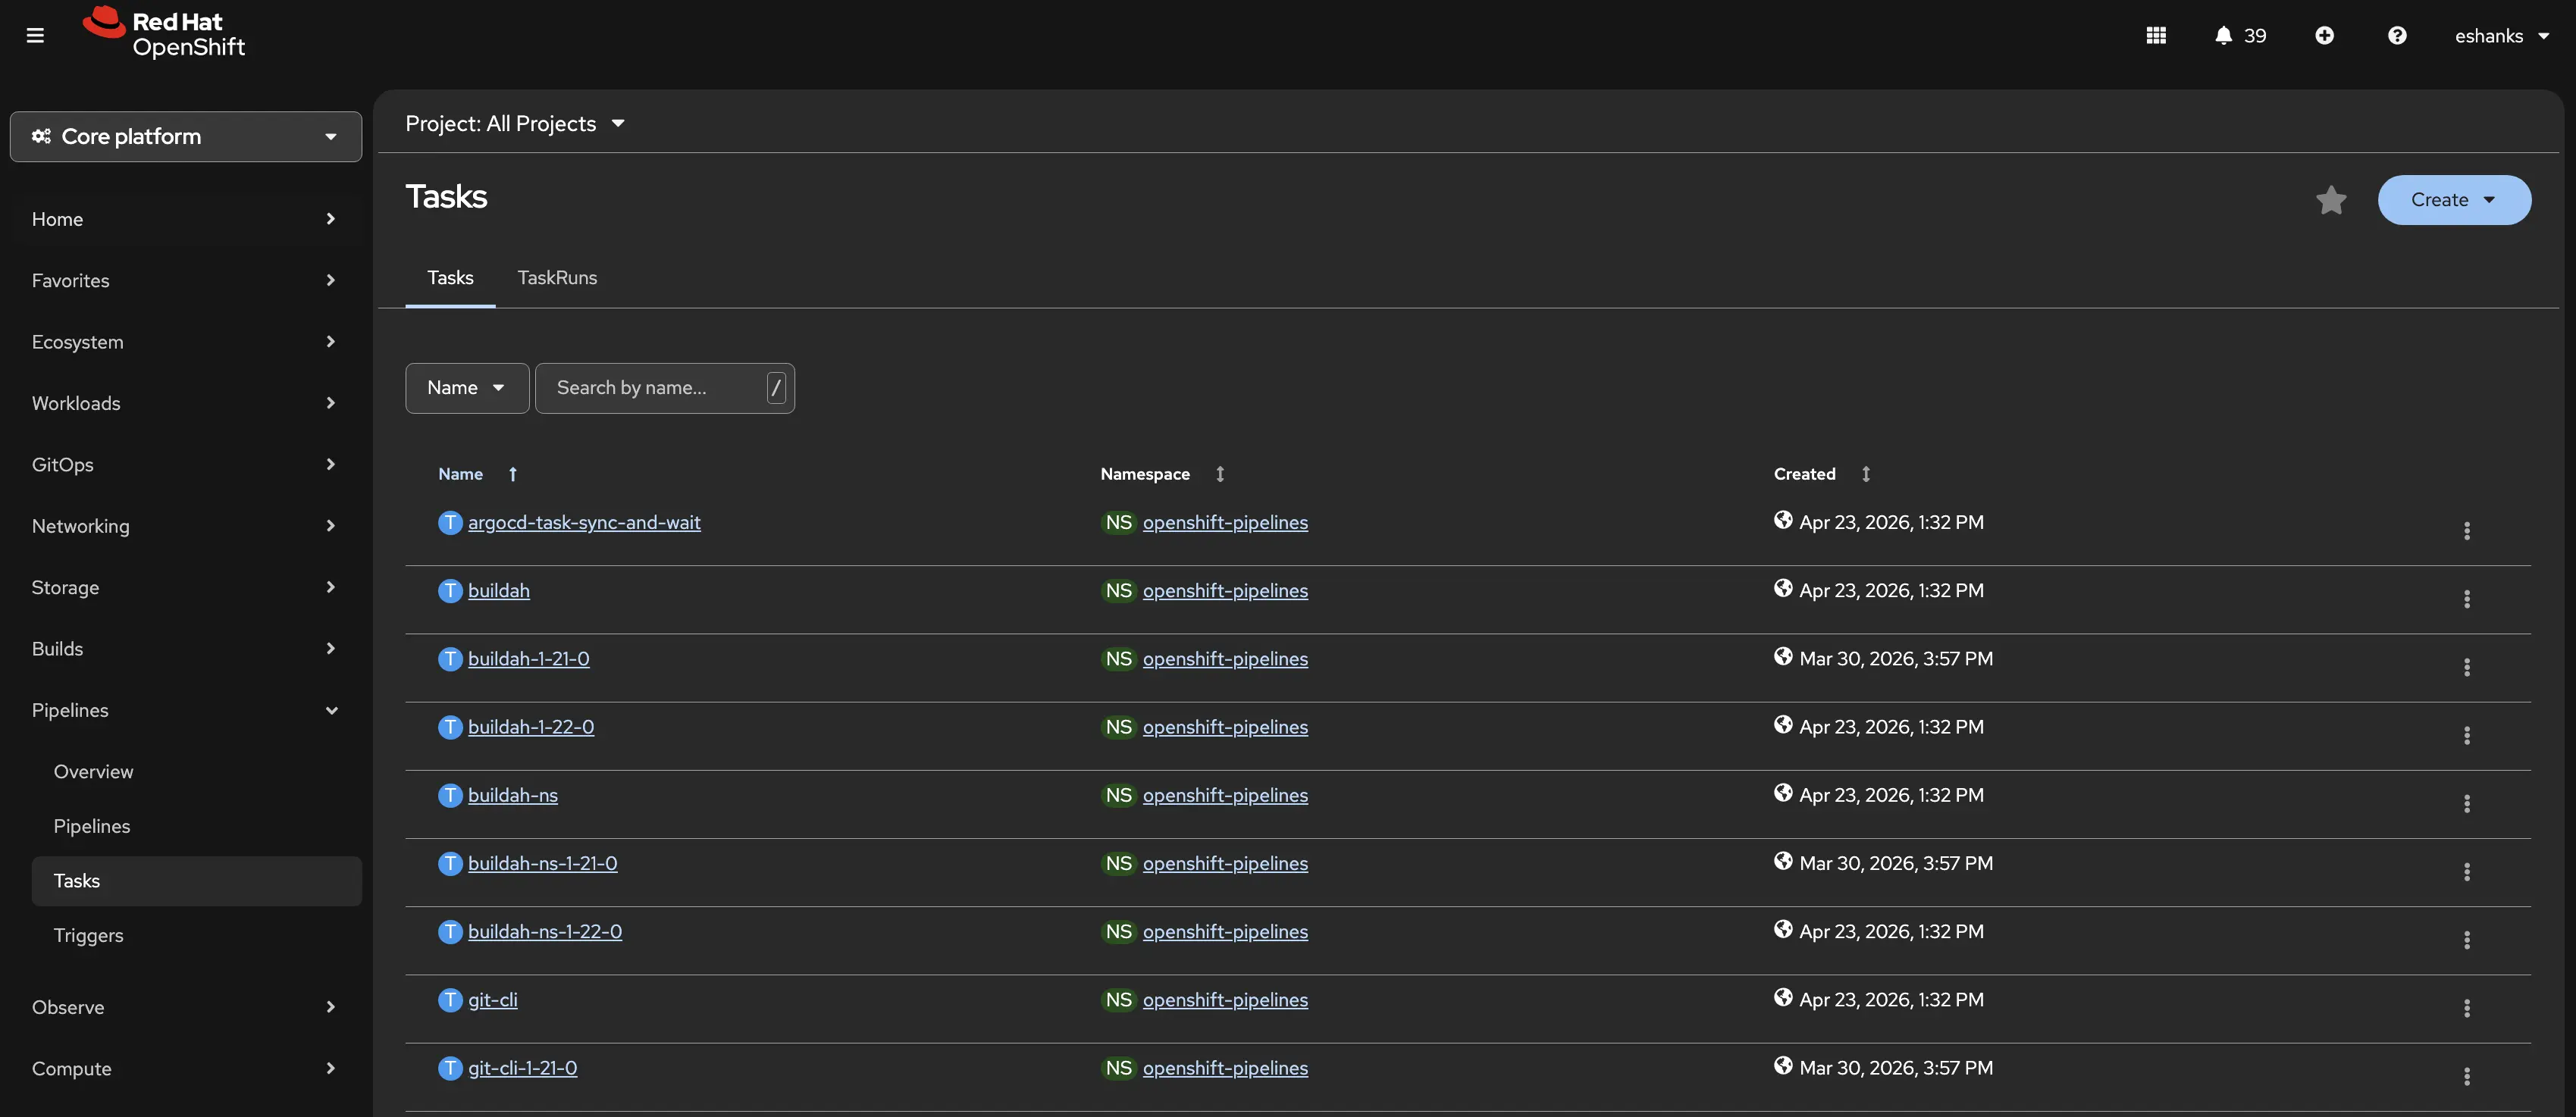Sort by Name column arrow
2576x1117 pixels.
(513, 474)
